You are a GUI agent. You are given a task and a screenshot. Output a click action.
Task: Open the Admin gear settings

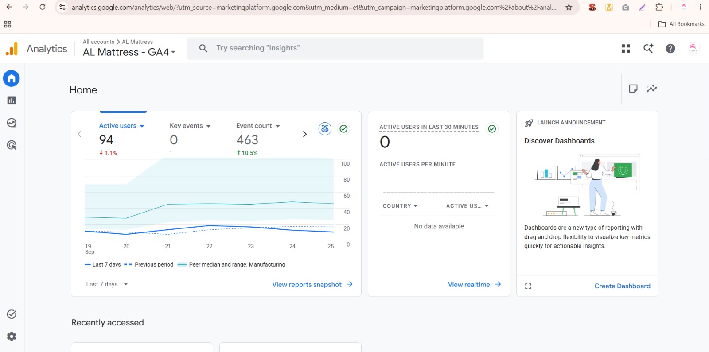[x=12, y=337]
